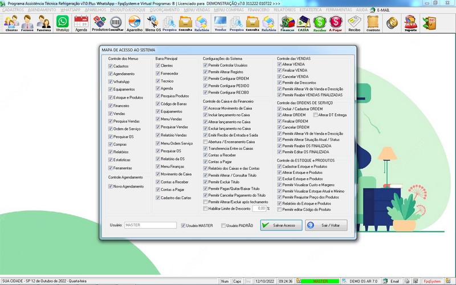Enable Habilitar Limite de Desconto checkbox

coord(206,209)
